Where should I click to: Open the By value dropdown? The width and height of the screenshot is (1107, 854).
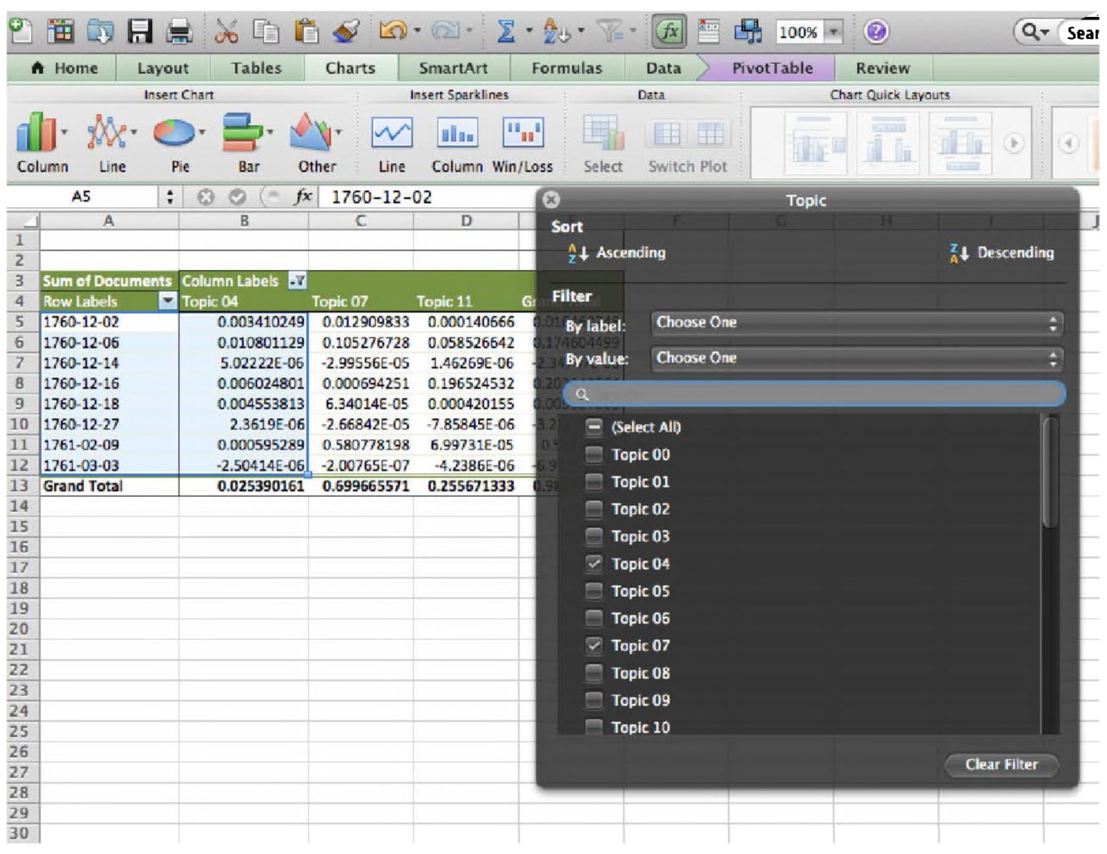pyautogui.click(x=856, y=358)
